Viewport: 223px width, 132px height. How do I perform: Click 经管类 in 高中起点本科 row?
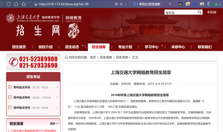click(45, 108)
